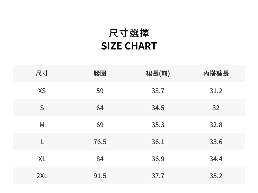Select the S size row label
The width and height of the screenshot is (258, 193).
(x=42, y=108)
